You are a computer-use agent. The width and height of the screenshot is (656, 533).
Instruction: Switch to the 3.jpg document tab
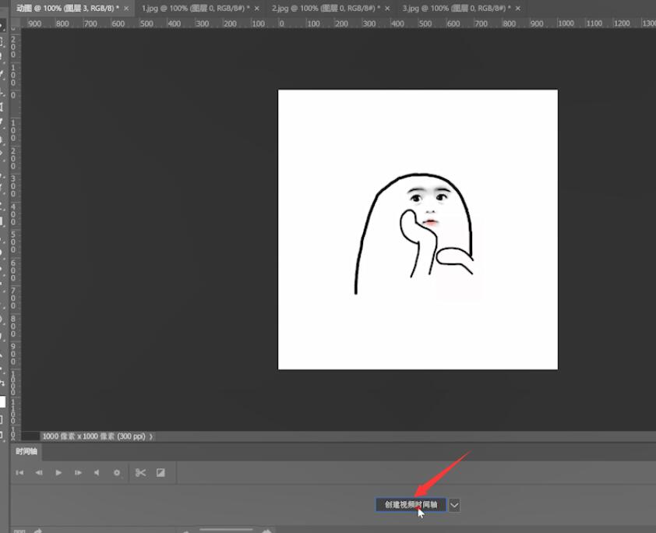457,8
